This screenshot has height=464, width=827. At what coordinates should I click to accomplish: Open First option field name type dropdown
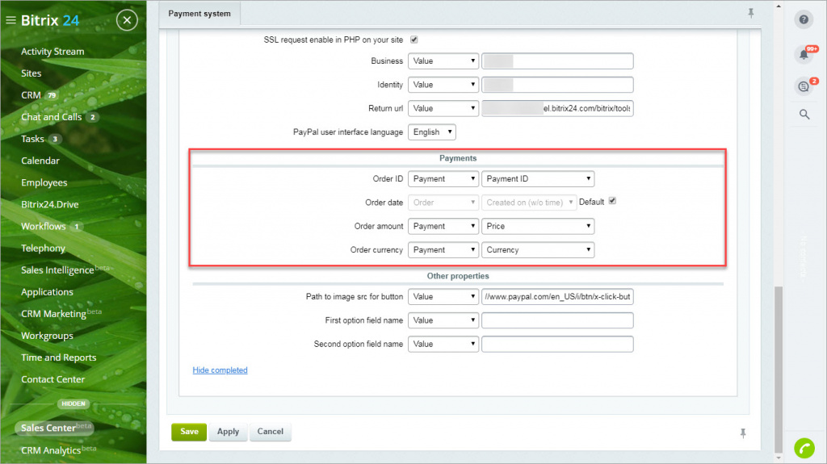click(x=443, y=320)
